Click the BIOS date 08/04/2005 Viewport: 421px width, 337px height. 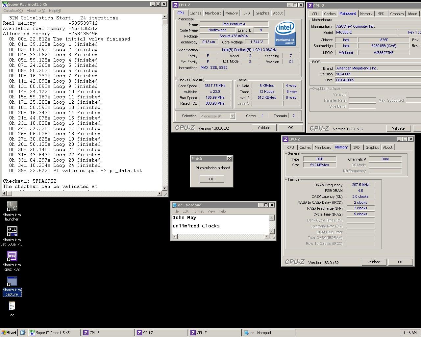[378, 80]
